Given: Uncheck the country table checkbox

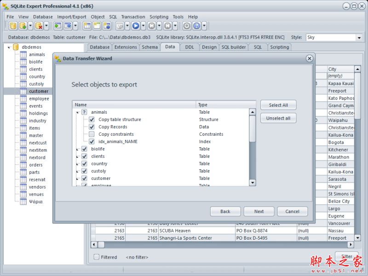Looking at the screenshot, I should click(x=84, y=164).
